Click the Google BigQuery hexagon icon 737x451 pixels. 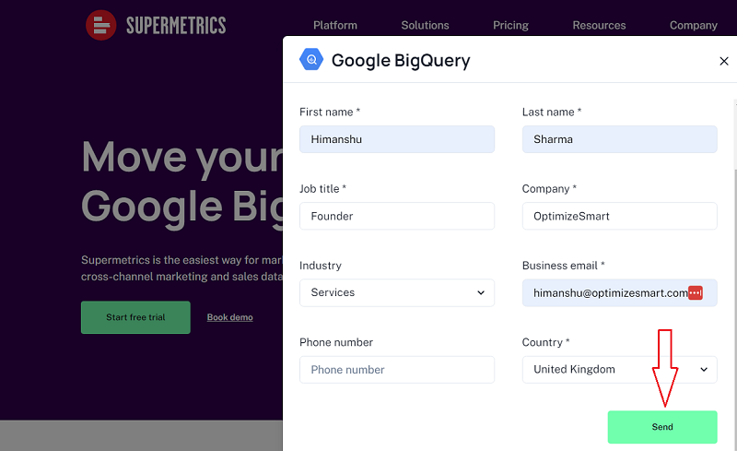tap(311, 60)
